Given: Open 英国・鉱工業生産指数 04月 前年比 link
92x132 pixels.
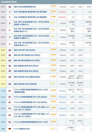Looking at the screenshot, I should (27, 61).
